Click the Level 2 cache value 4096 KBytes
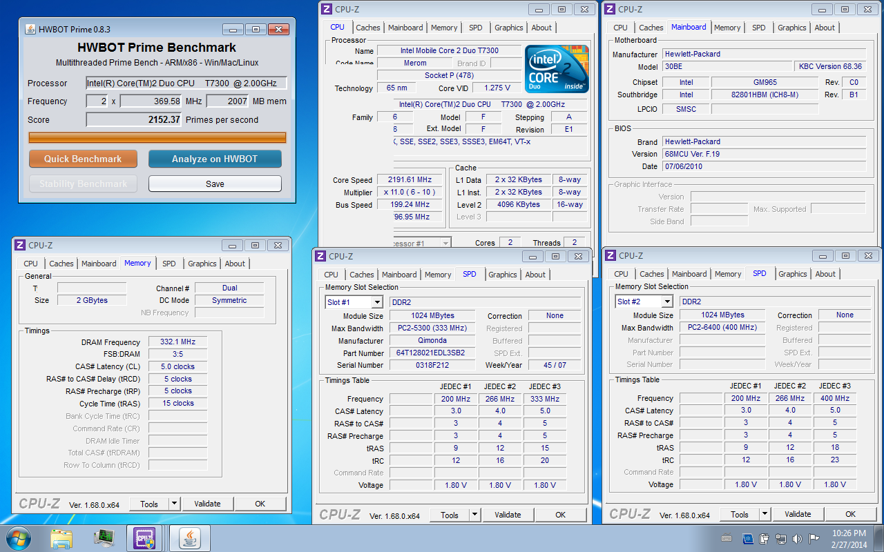This screenshot has width=884, height=552. (519, 205)
